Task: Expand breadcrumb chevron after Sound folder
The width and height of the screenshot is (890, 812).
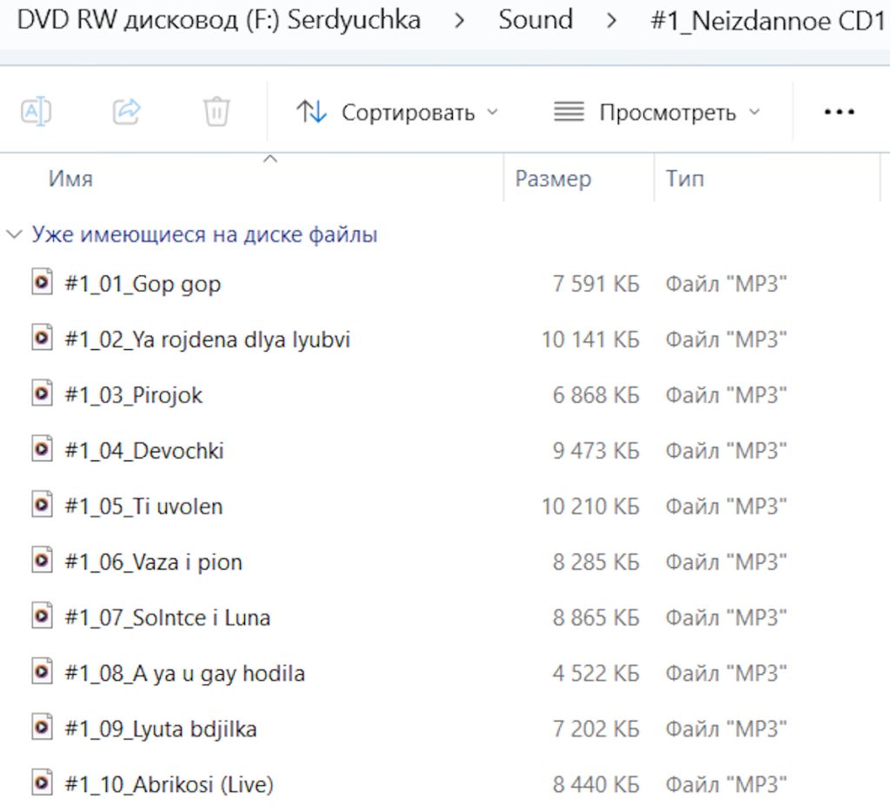Action: pyautogui.click(x=611, y=22)
